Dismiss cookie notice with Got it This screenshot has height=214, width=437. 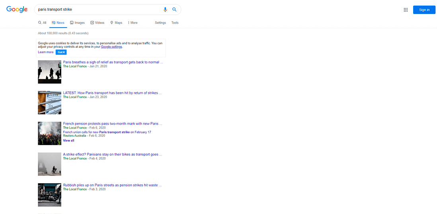(x=61, y=52)
